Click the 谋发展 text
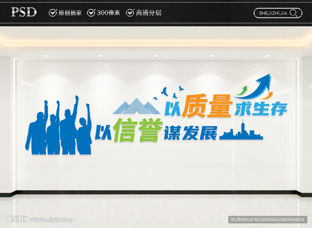The image size is (312, 228). click(190, 133)
